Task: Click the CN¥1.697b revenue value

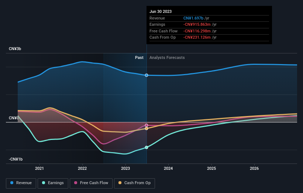Action: pyautogui.click(x=193, y=18)
